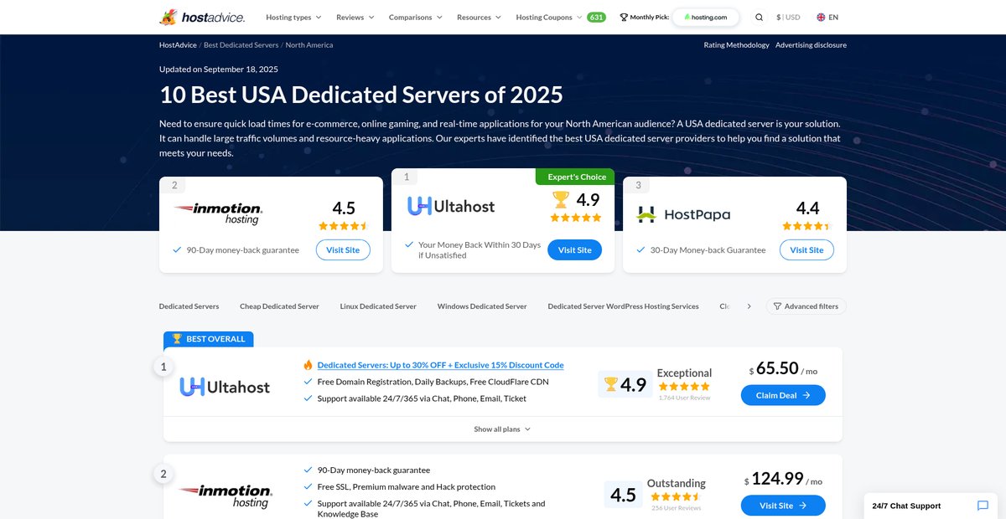Screen dimensions: 1006x519
Task: Click the flame icon before Dedicated Servers discount
Action: 309,365
